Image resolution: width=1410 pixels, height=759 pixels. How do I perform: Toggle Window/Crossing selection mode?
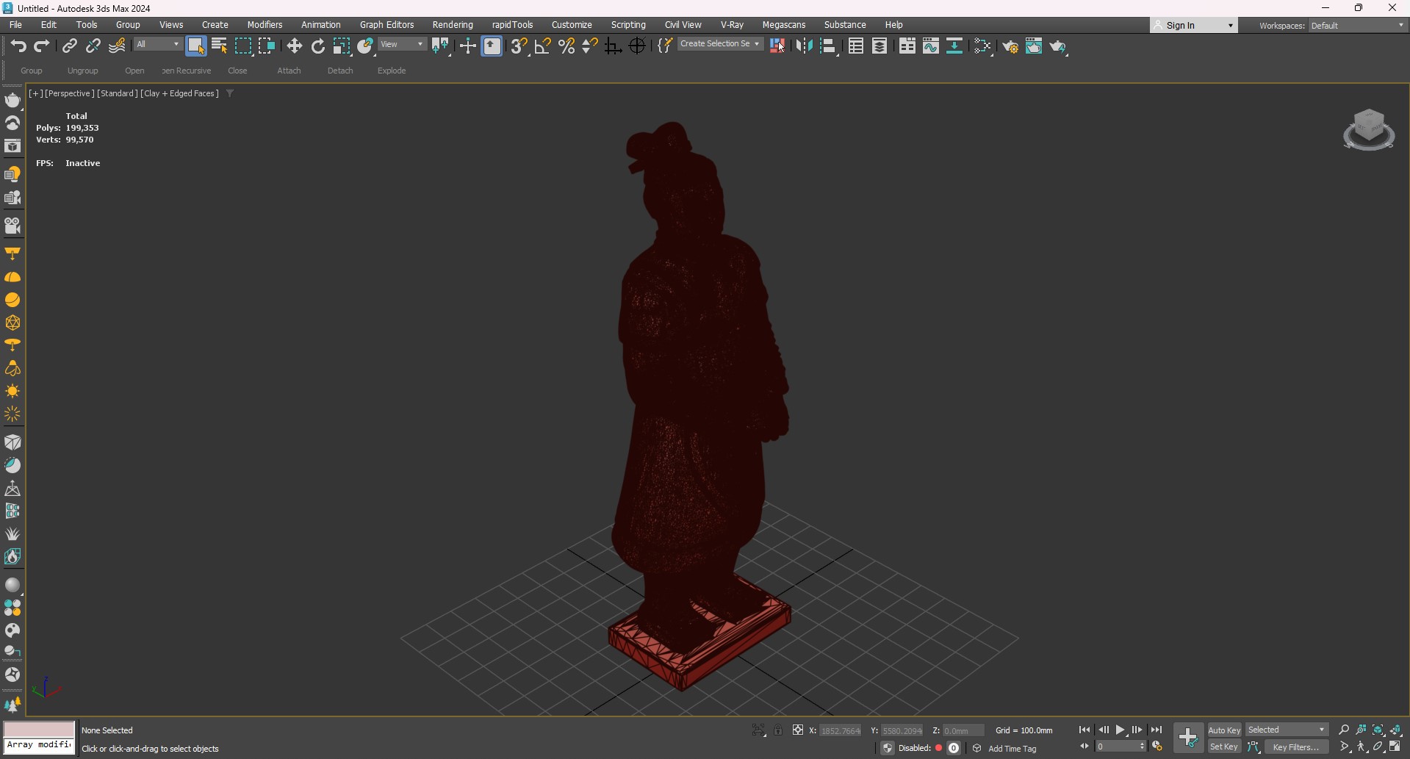tap(267, 46)
